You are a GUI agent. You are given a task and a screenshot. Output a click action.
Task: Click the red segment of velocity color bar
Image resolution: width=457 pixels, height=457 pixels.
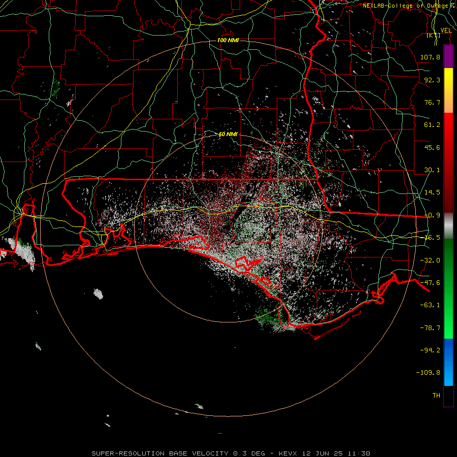pyautogui.click(x=448, y=162)
